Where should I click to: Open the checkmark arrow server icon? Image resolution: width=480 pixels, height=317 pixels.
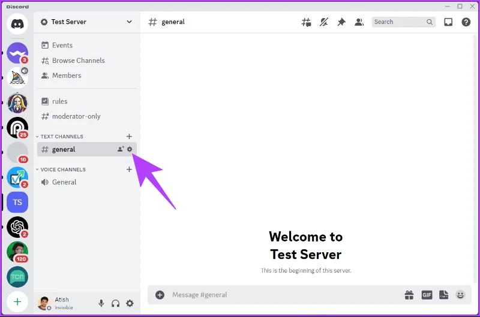[x=17, y=177]
